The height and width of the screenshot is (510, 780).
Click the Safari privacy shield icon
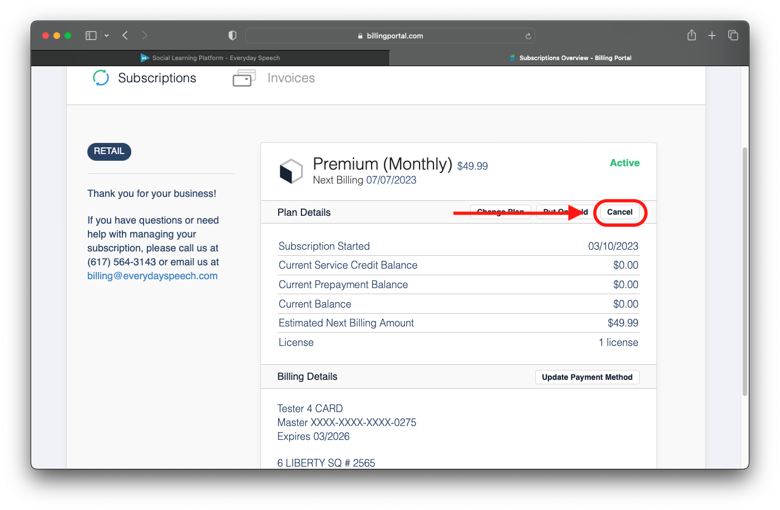pyautogui.click(x=232, y=34)
